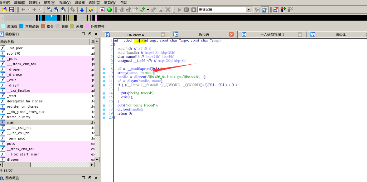
Task: Click the add breakpoint icon
Action: point(283,10)
